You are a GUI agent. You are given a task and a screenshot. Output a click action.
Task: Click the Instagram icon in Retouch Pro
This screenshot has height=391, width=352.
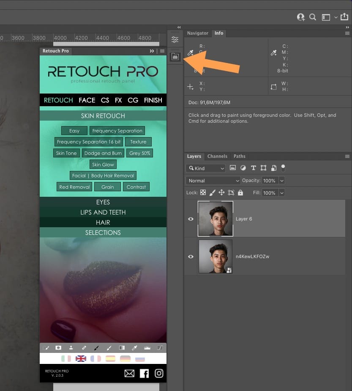tap(159, 373)
